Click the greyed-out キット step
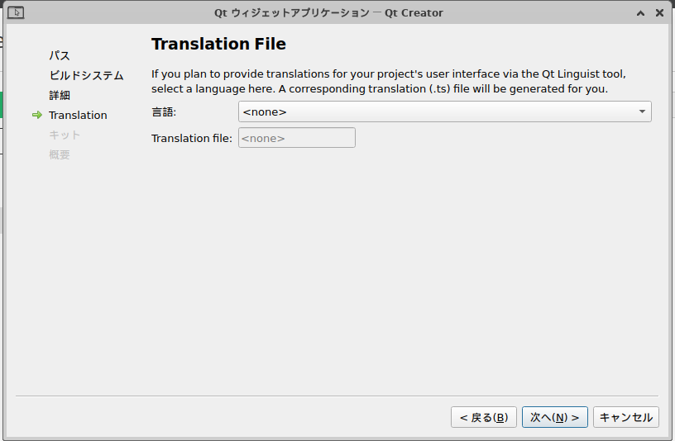The width and height of the screenshot is (675, 441). 65,135
